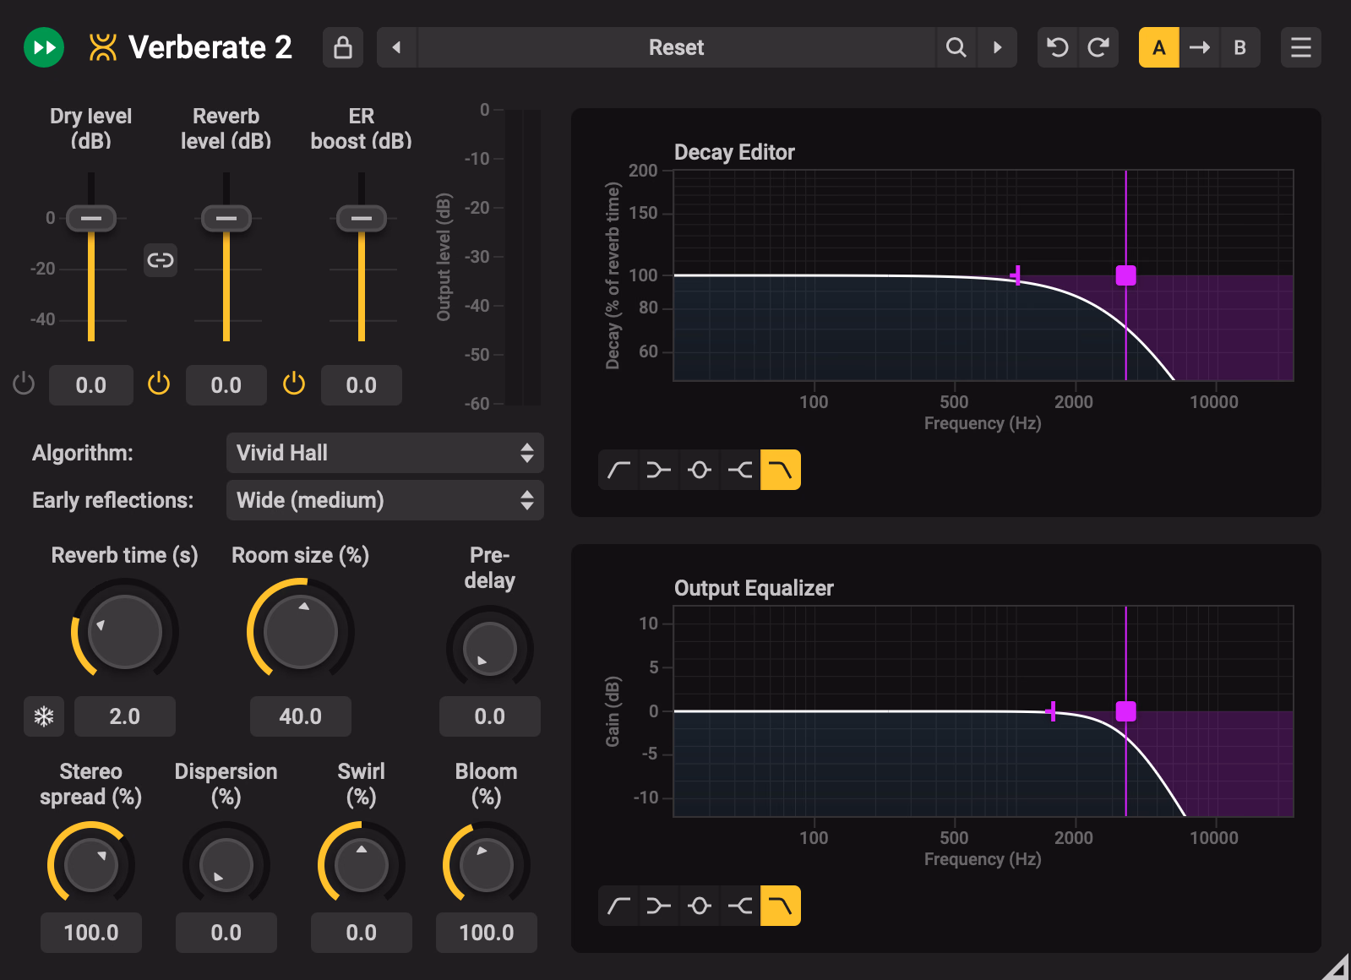This screenshot has width=1351, height=980.
Task: Edit the Reverb level value field
Action: [x=226, y=385]
